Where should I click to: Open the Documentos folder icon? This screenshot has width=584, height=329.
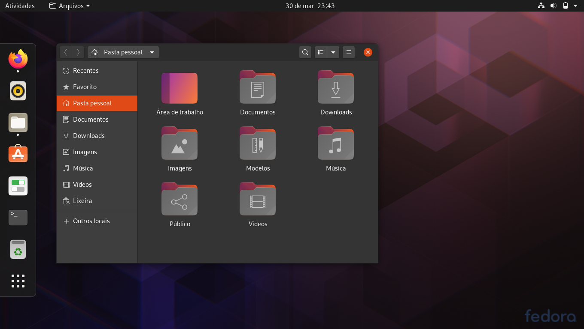point(258,87)
